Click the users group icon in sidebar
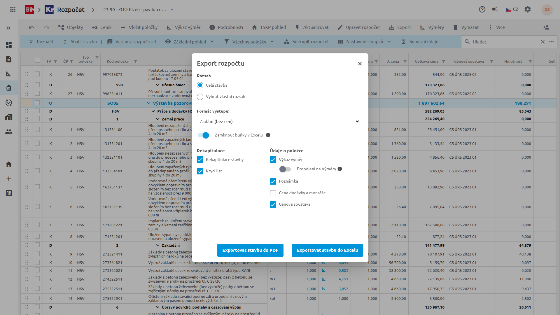The width and height of the screenshot is (560, 315). point(9,132)
